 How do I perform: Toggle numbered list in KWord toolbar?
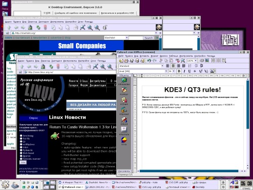point(190,66)
